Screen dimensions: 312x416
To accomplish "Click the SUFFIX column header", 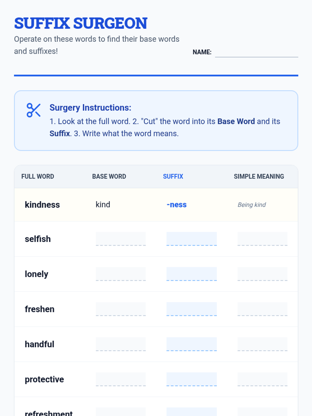I will [173, 177].
